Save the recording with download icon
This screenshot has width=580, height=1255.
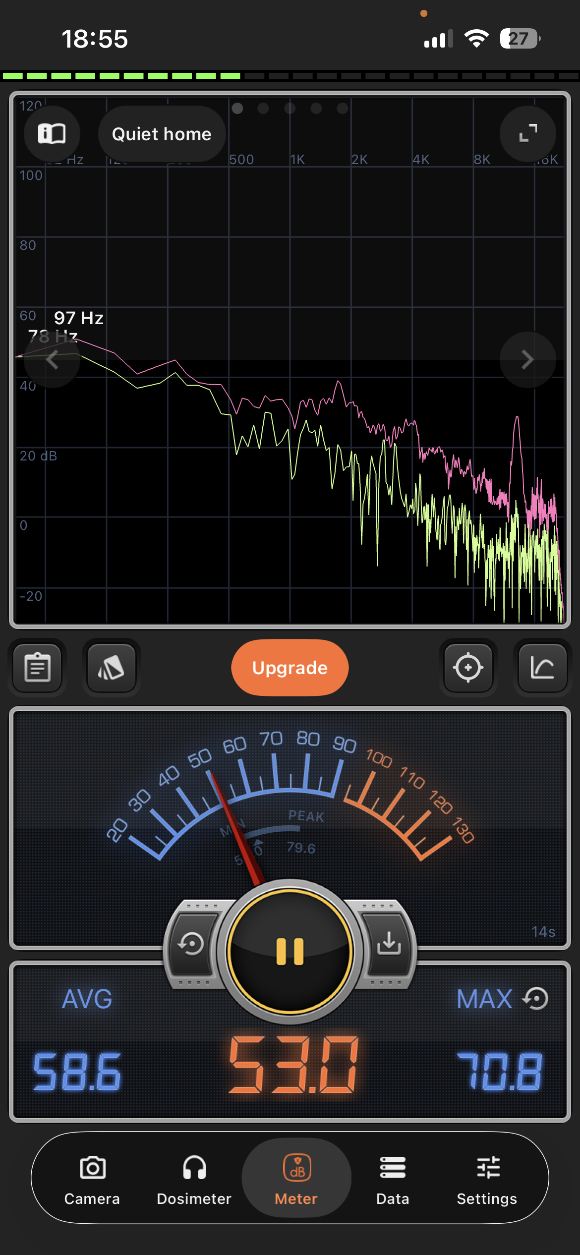pyautogui.click(x=389, y=944)
